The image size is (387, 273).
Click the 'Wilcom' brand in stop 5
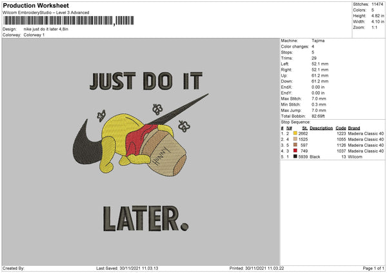point(355,156)
